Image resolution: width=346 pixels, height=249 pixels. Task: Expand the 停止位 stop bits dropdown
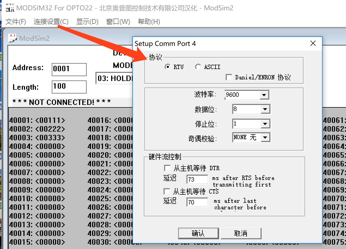pyautogui.click(x=265, y=124)
